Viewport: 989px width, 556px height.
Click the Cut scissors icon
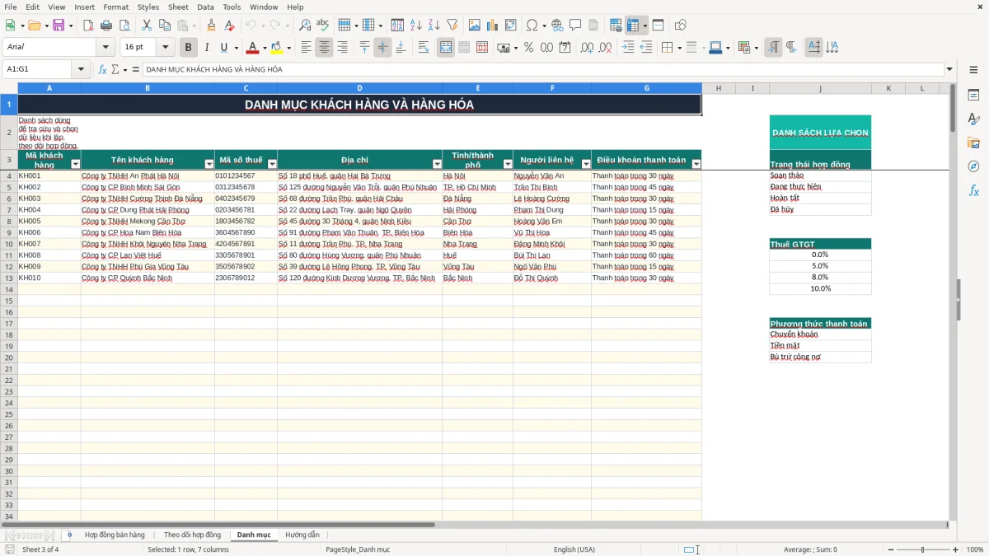[x=147, y=26]
